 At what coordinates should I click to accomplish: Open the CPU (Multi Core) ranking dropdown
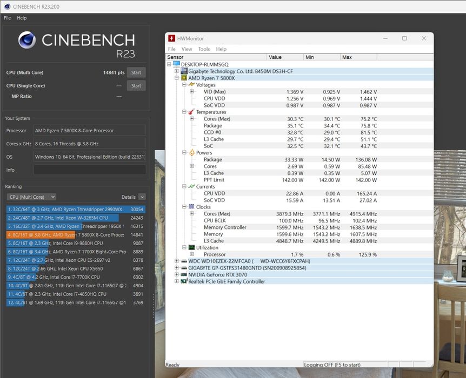[x=31, y=197]
